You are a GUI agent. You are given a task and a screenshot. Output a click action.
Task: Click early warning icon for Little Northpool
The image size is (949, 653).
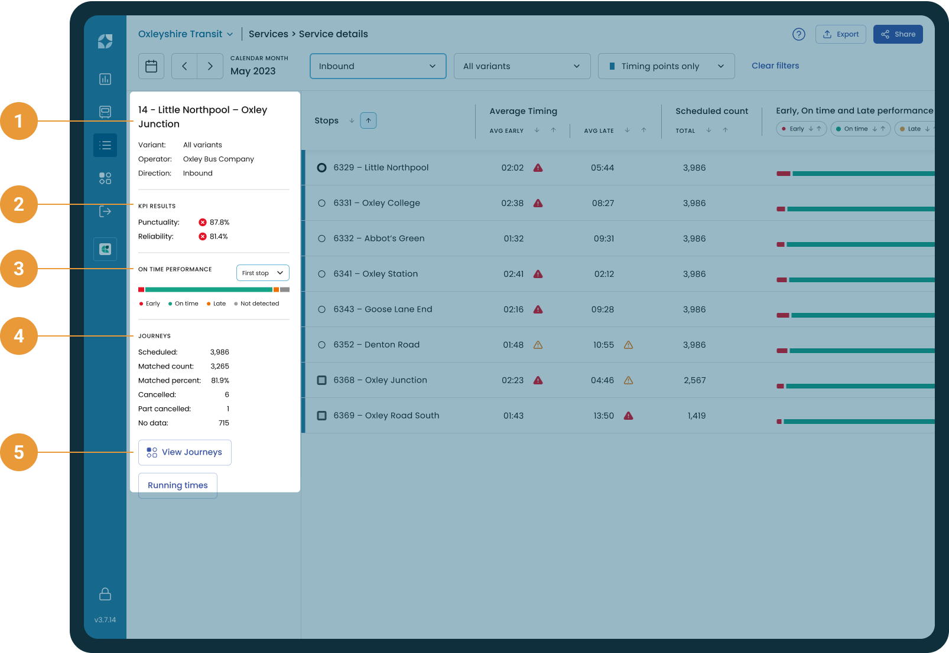point(538,168)
